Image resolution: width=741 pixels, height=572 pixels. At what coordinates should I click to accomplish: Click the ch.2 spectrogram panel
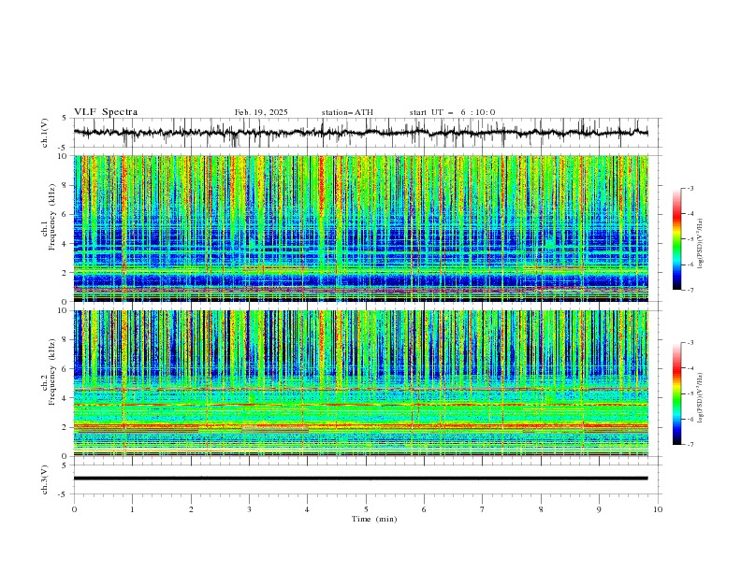click(x=361, y=383)
